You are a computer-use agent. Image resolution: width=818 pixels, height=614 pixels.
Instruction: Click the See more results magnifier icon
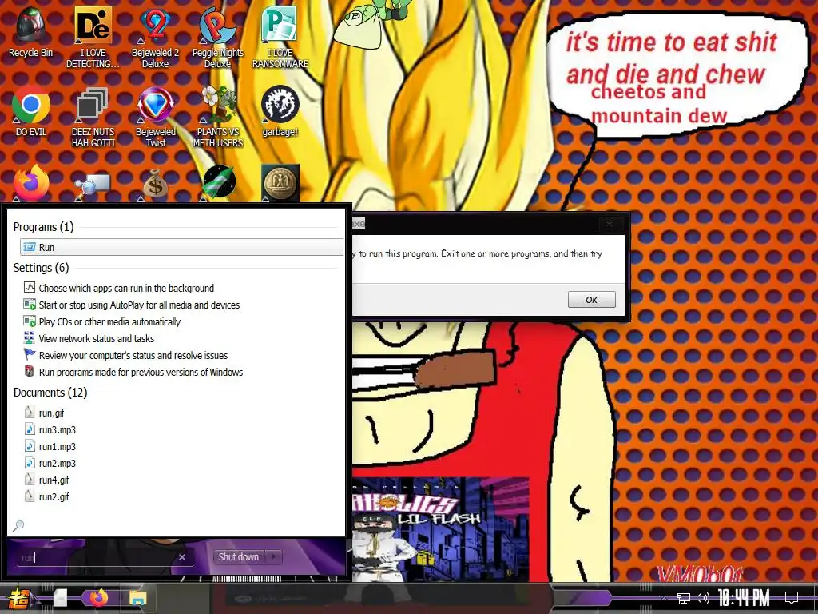[x=18, y=525]
